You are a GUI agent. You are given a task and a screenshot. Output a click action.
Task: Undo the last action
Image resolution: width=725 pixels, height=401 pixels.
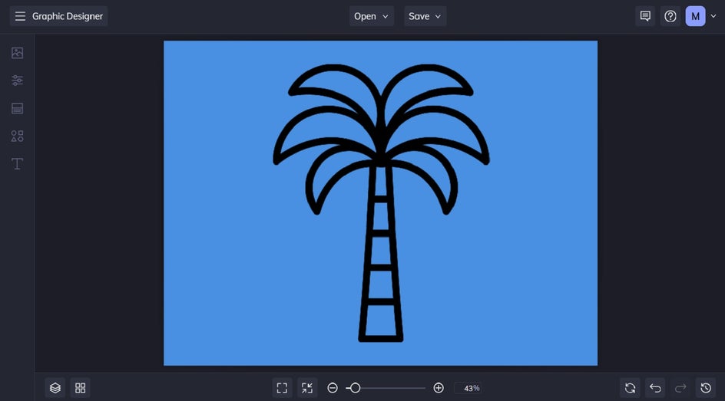click(x=655, y=388)
